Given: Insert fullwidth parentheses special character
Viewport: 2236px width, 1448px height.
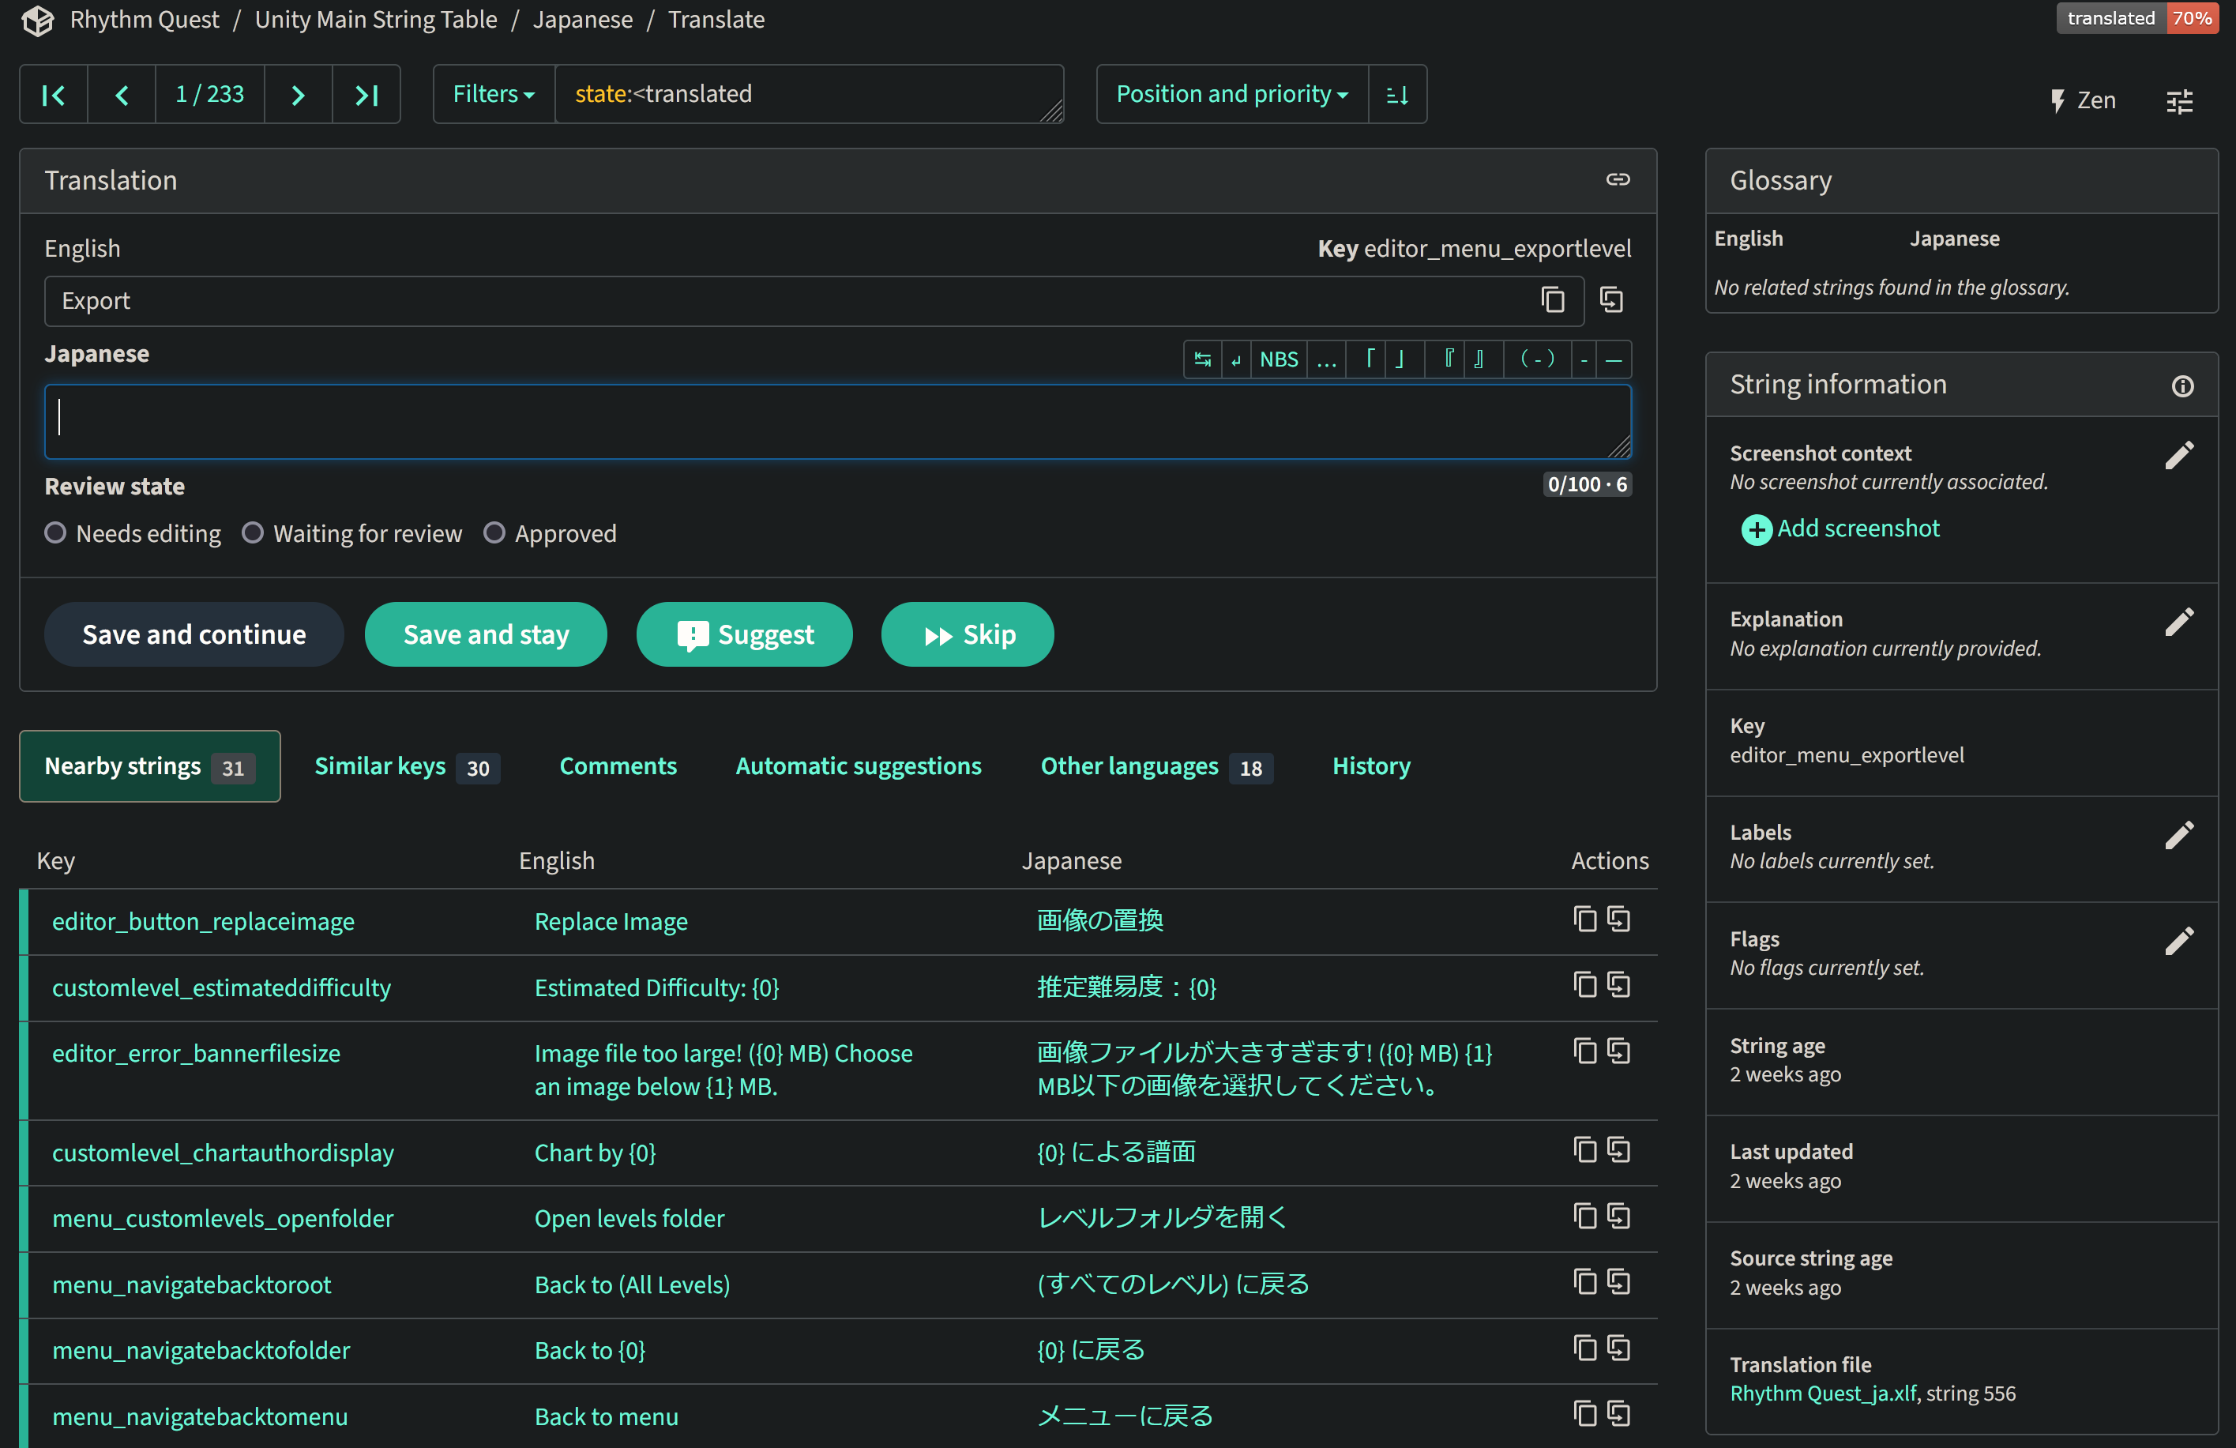Looking at the screenshot, I should point(1537,359).
